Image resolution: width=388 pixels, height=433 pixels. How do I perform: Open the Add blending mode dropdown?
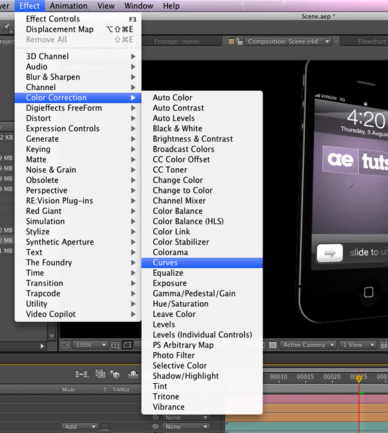coord(80,427)
